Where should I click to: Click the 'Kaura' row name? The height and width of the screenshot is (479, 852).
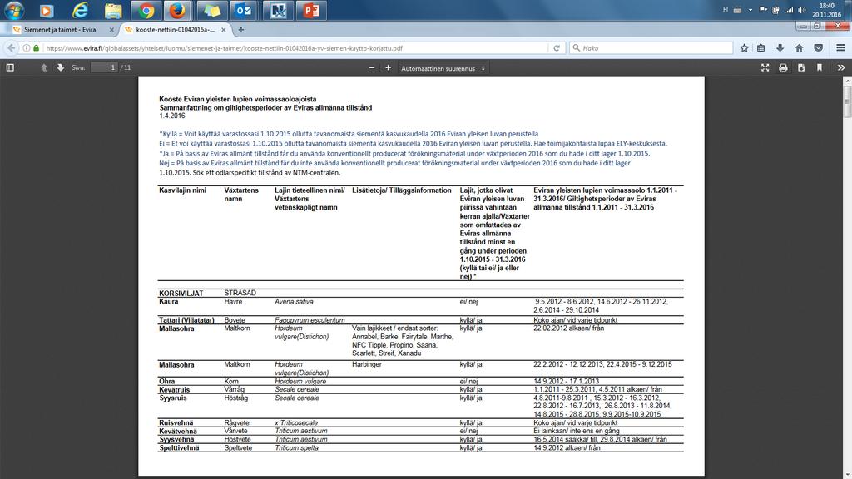pyautogui.click(x=168, y=301)
